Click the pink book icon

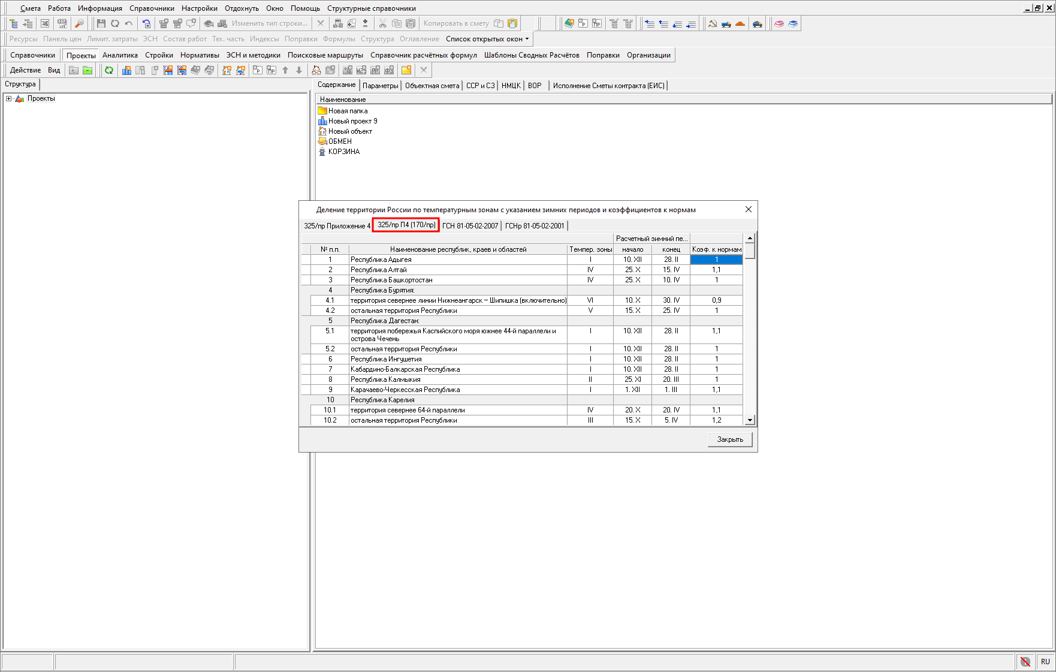[x=779, y=24]
